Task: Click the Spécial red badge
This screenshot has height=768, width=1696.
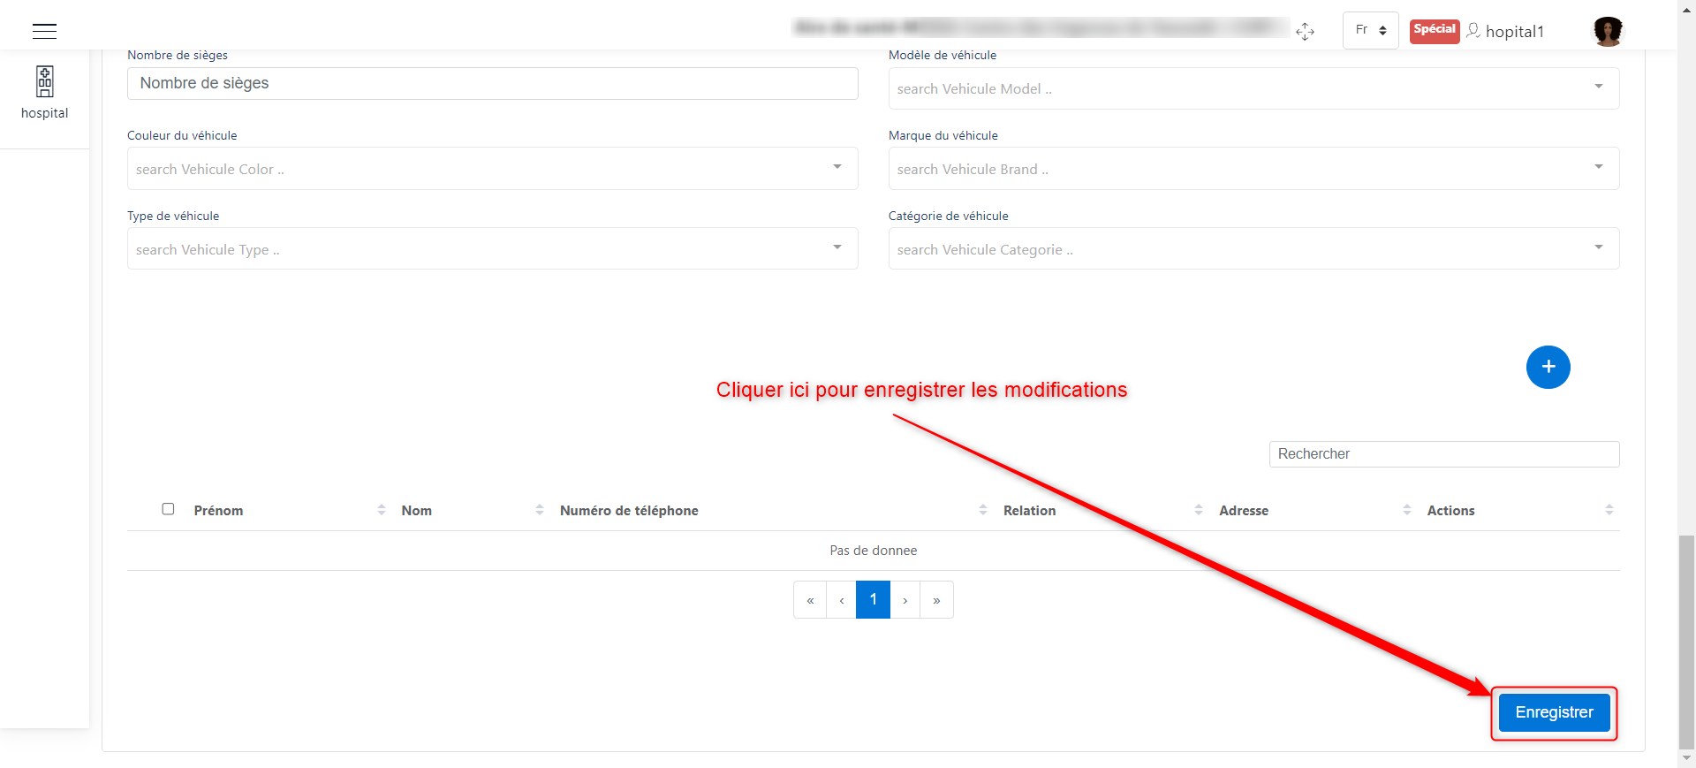Action: [x=1434, y=30]
